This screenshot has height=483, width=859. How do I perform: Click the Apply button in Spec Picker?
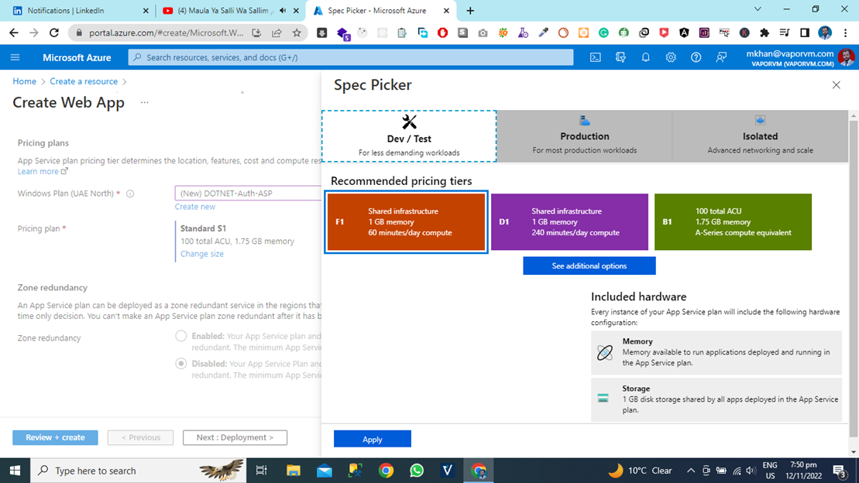click(x=372, y=438)
